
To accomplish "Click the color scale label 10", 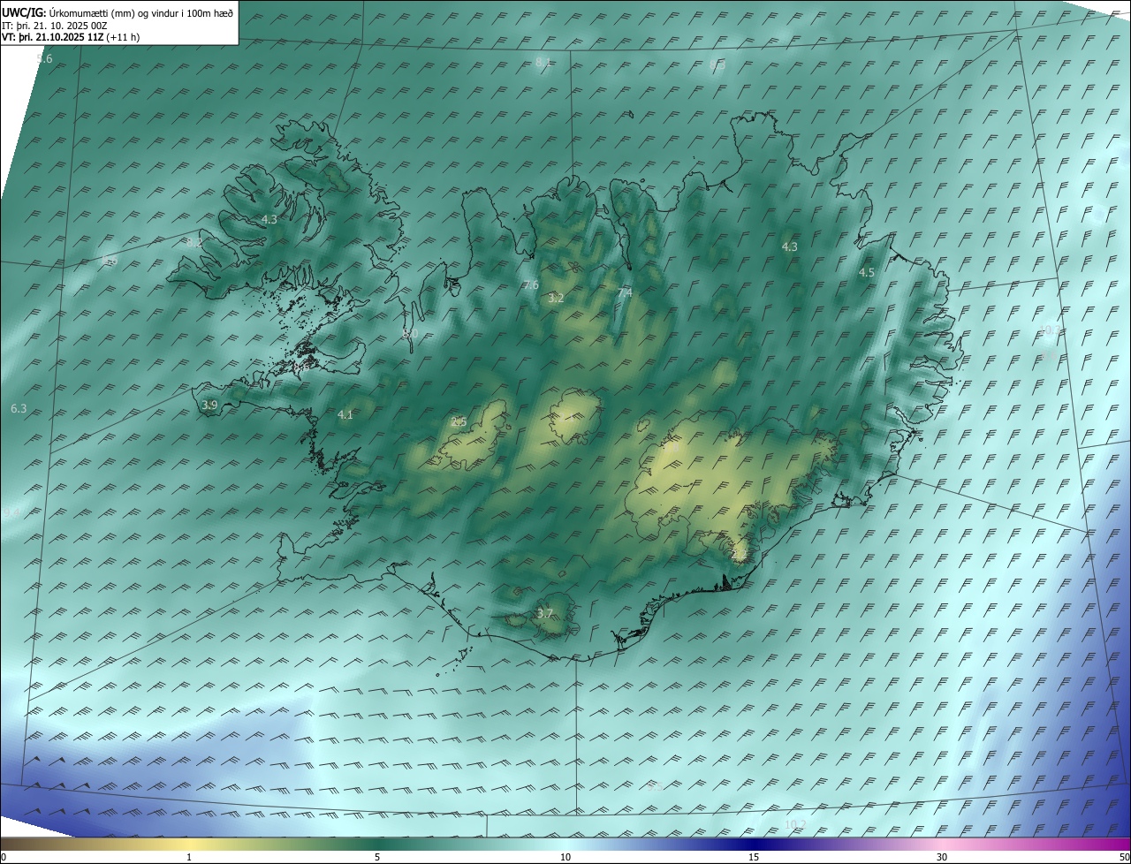I will (x=565, y=857).
